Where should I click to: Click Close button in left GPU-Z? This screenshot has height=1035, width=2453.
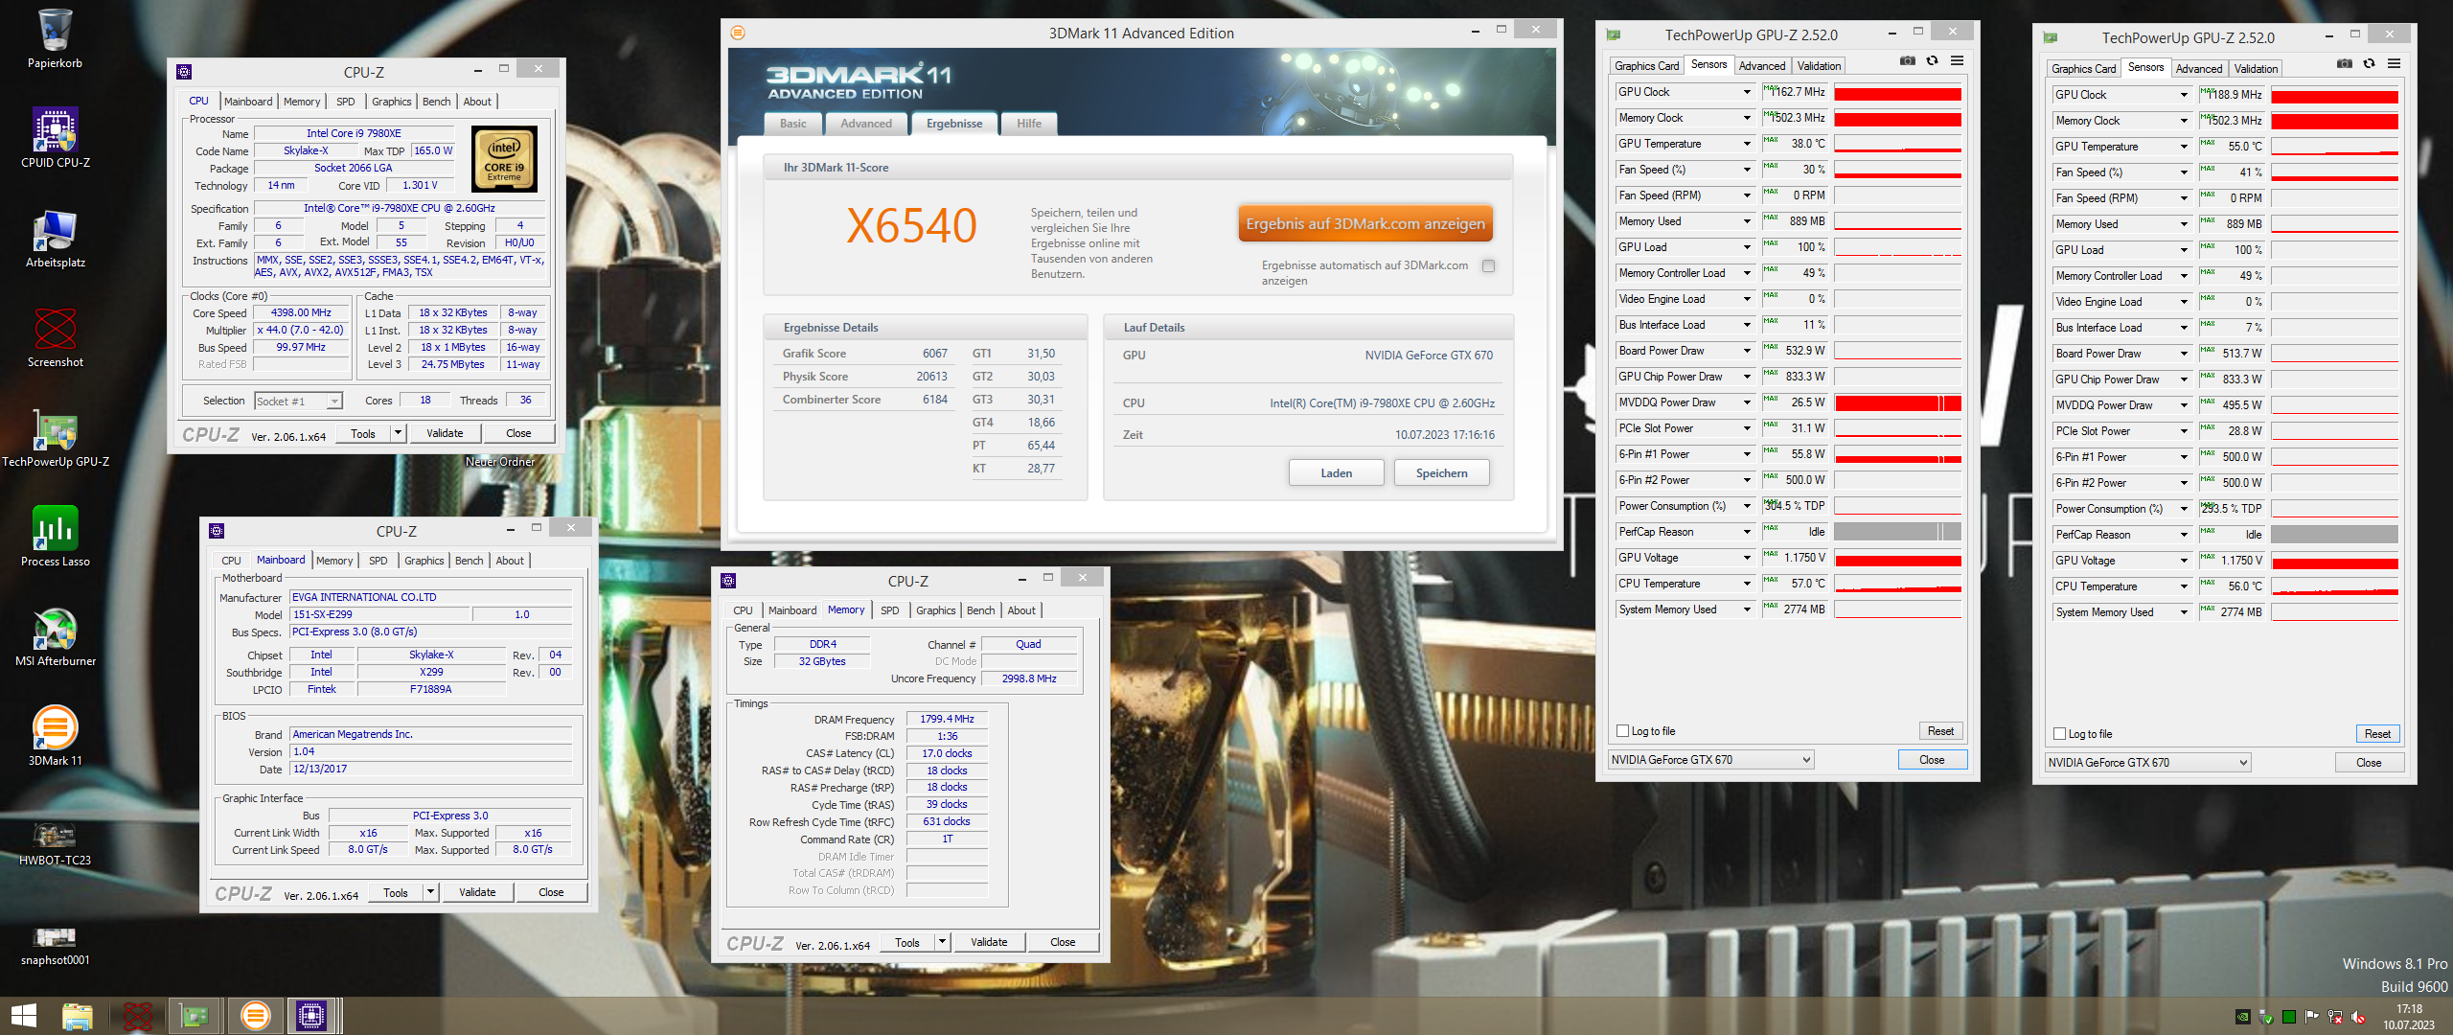(x=1932, y=760)
